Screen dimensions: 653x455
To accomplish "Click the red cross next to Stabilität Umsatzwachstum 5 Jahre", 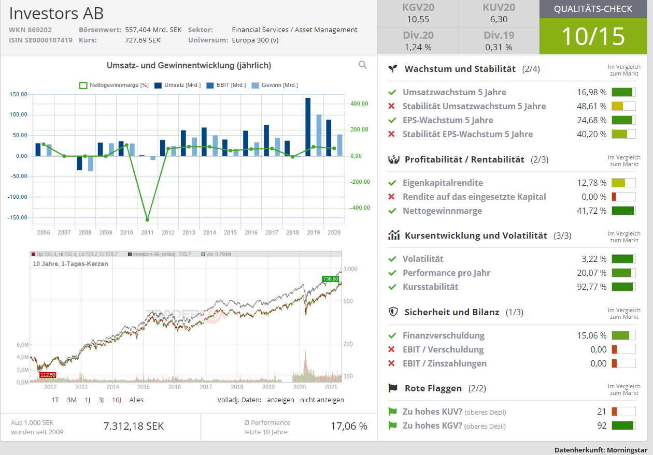I will (x=392, y=106).
